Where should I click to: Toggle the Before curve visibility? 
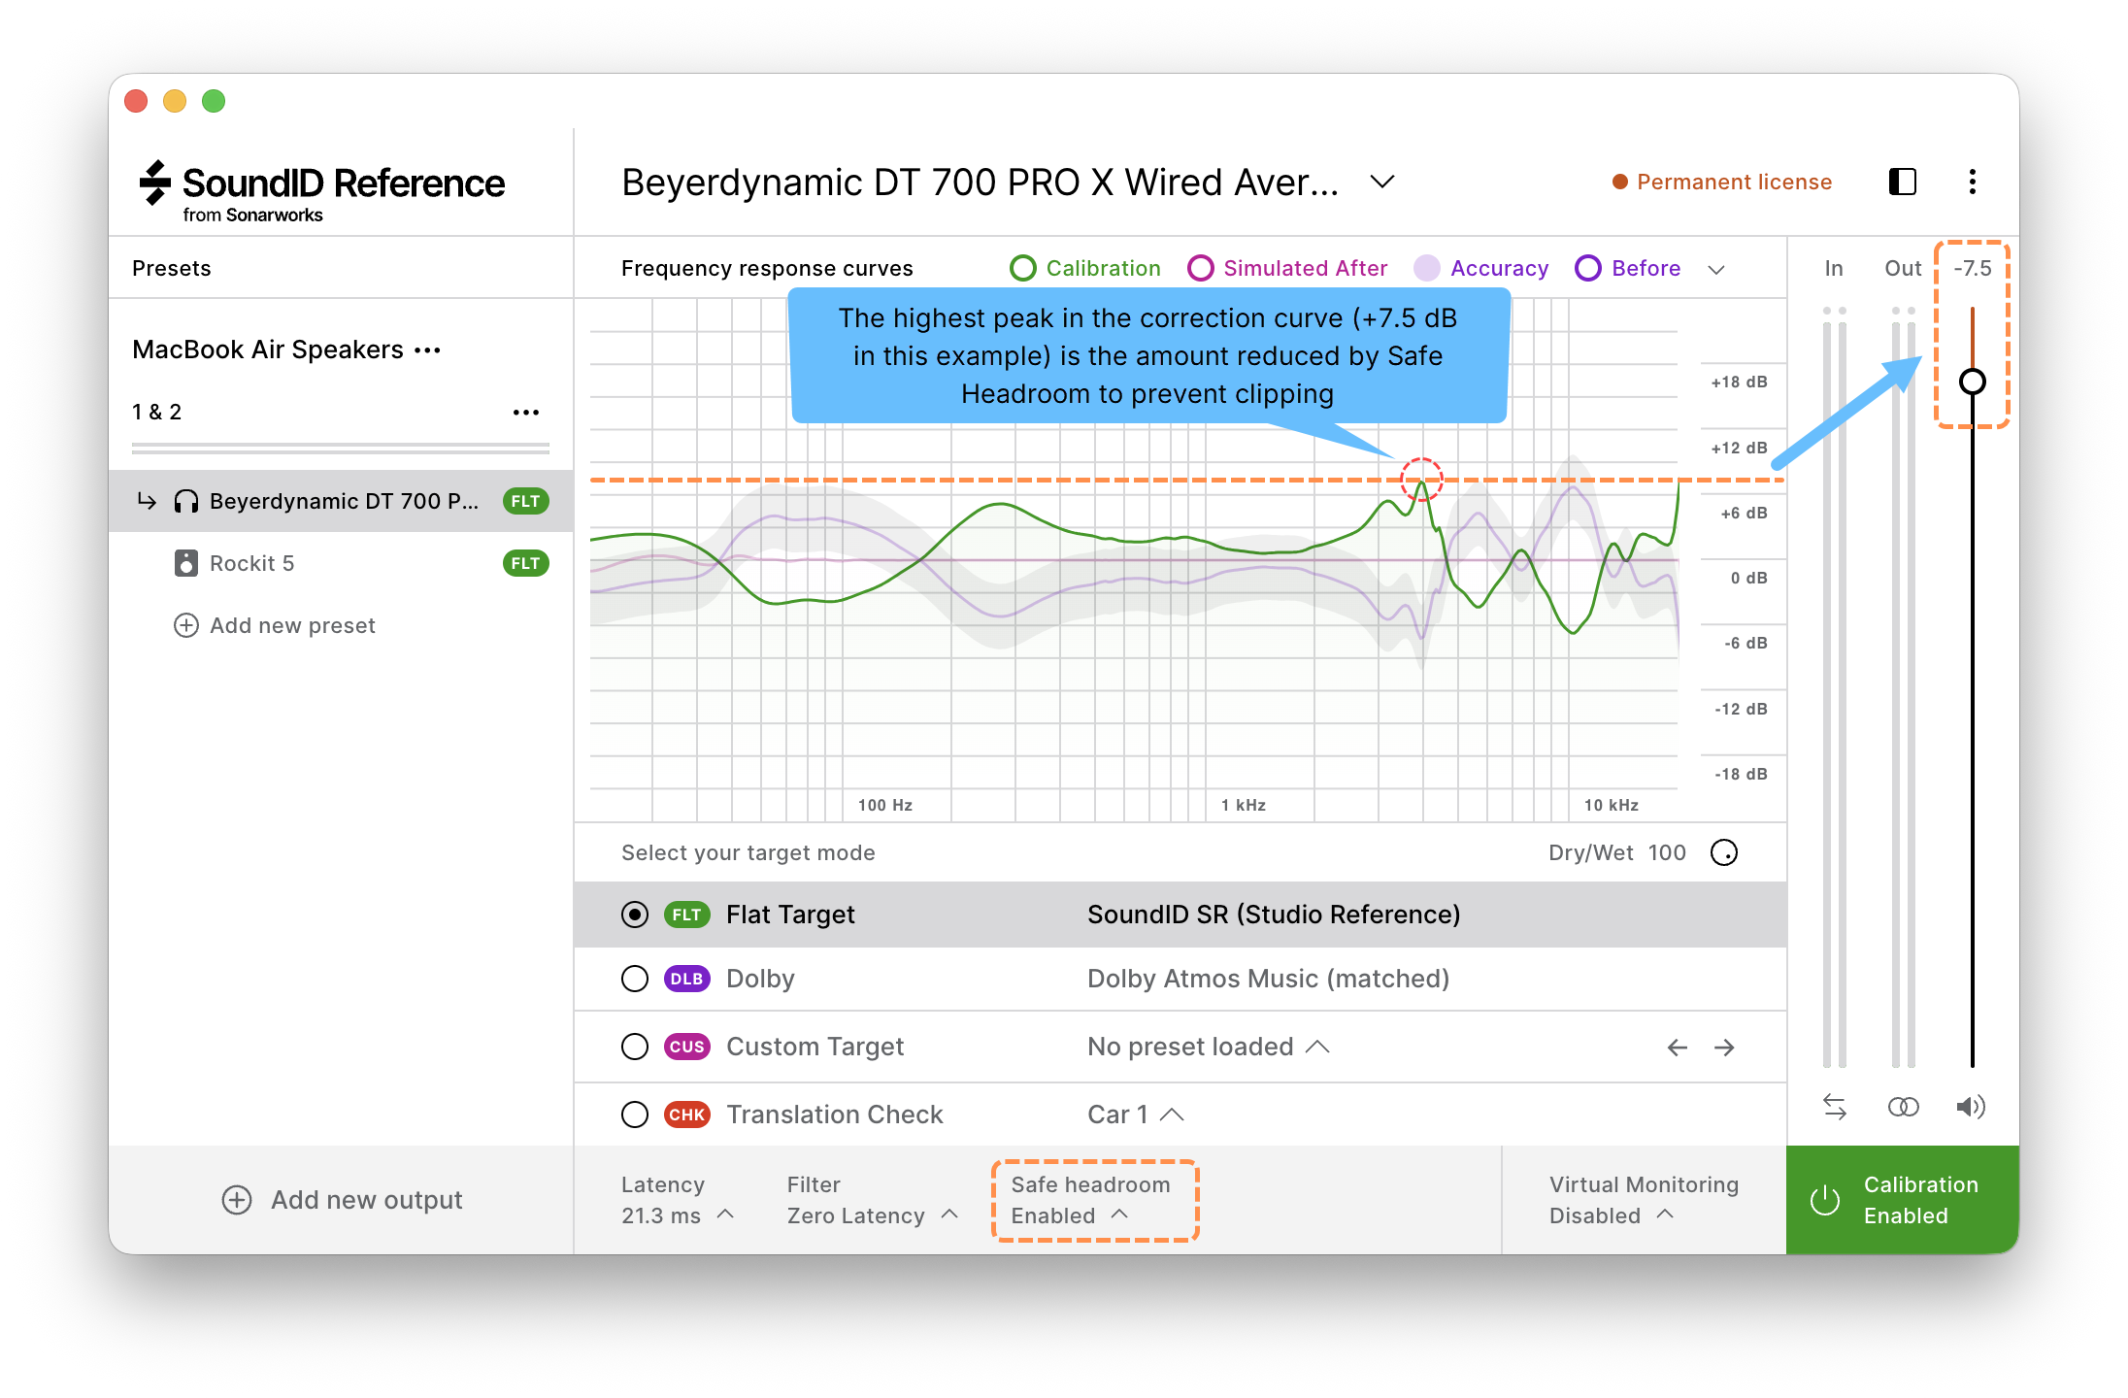point(1588,268)
